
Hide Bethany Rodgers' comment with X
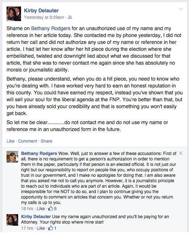click(x=181, y=153)
